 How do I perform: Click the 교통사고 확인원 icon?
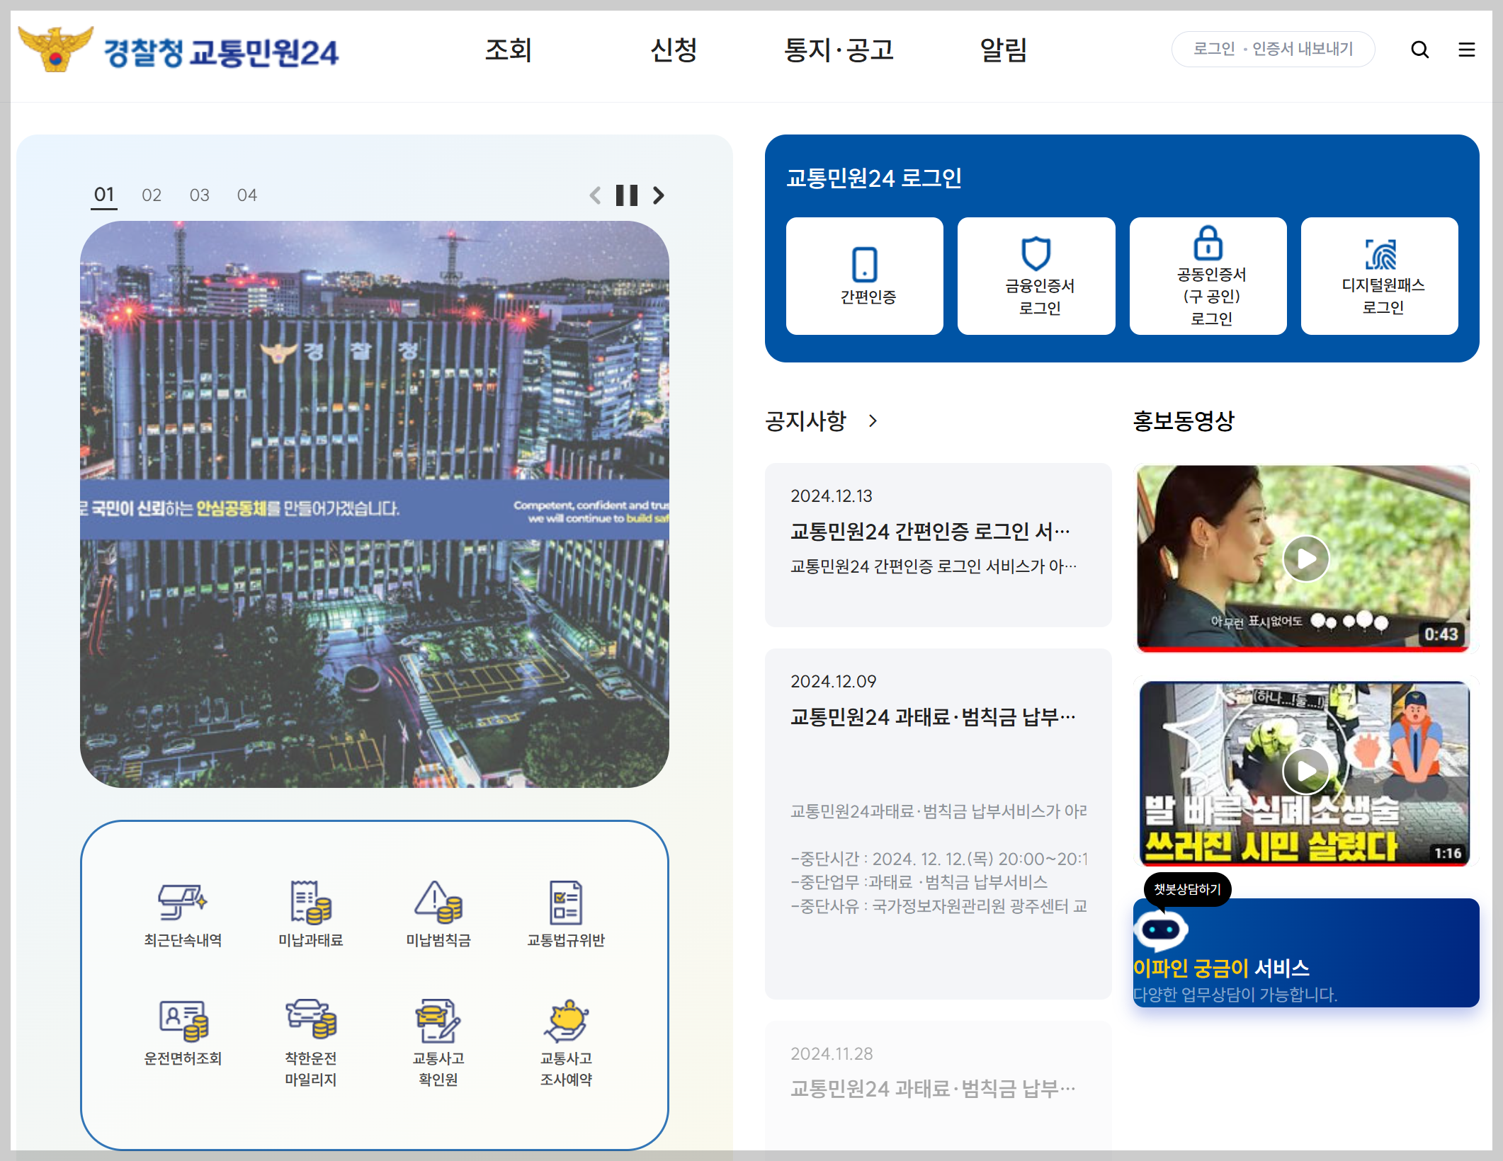438,1021
